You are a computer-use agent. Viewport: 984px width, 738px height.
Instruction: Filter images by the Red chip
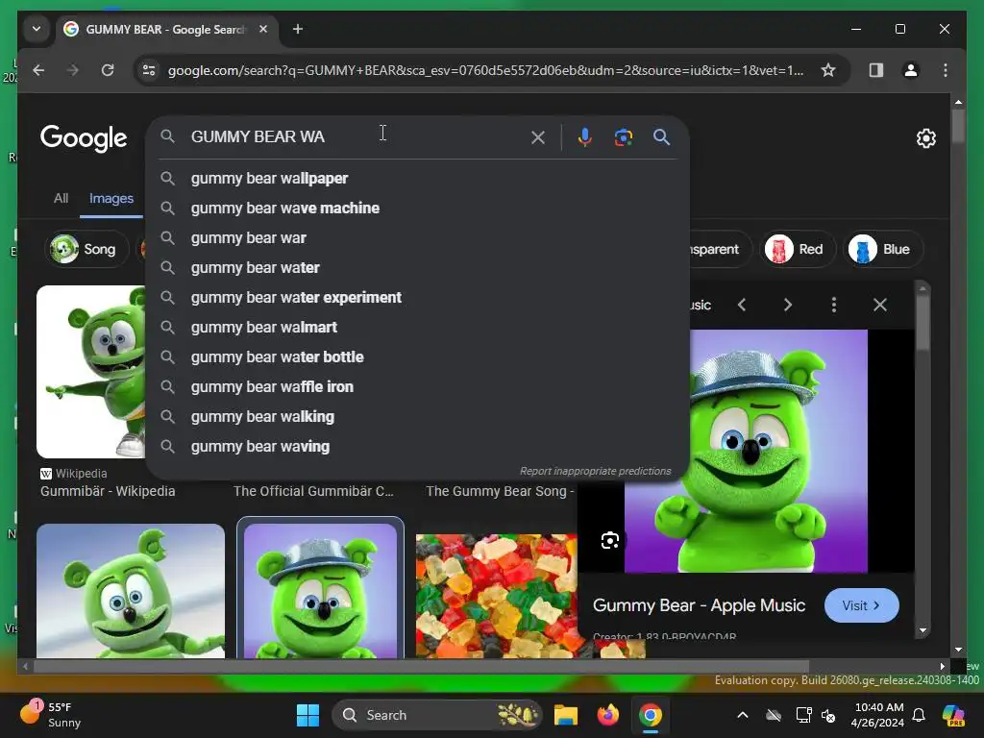point(798,249)
